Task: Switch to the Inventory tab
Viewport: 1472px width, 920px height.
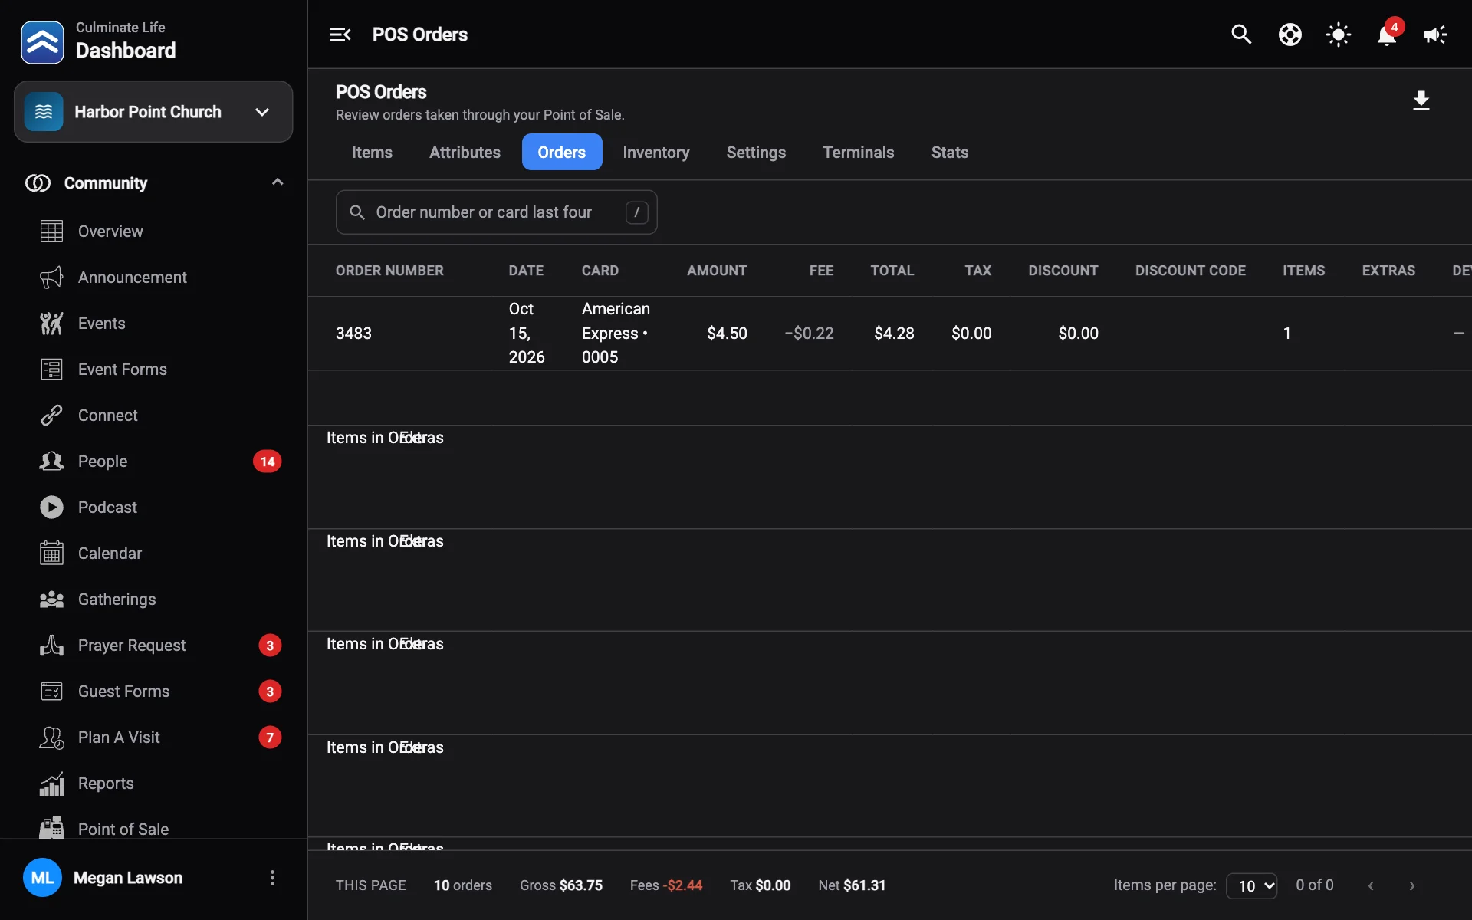Action: coord(655,153)
